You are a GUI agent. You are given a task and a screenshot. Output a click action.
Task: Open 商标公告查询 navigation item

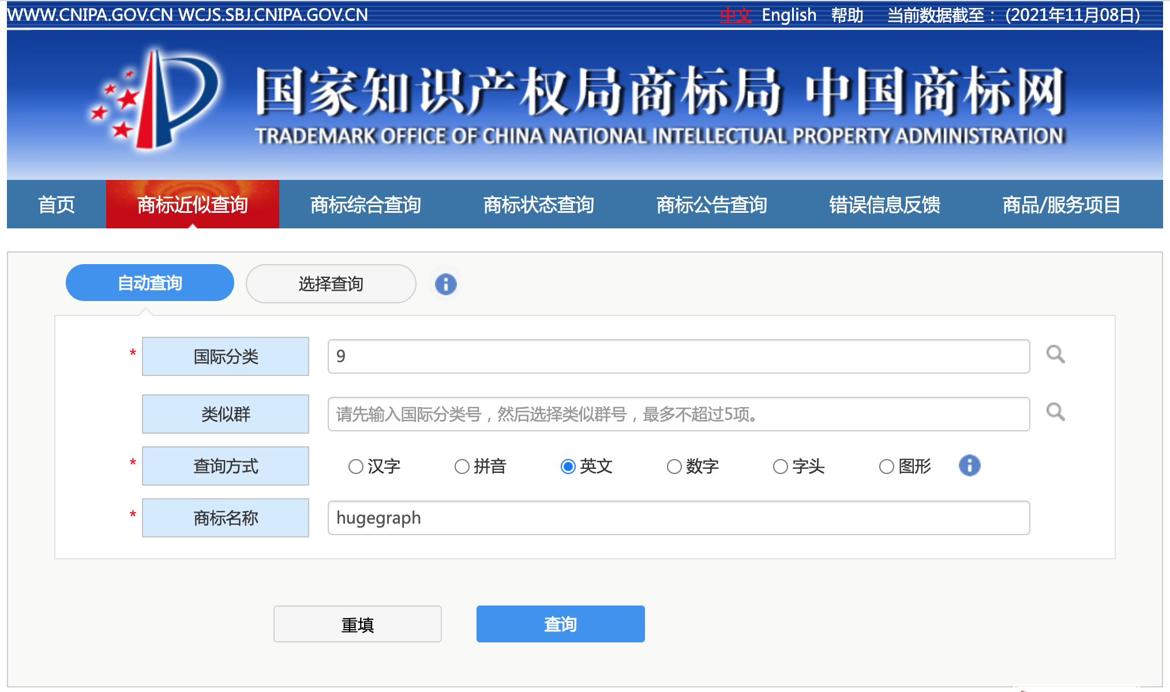[711, 205]
